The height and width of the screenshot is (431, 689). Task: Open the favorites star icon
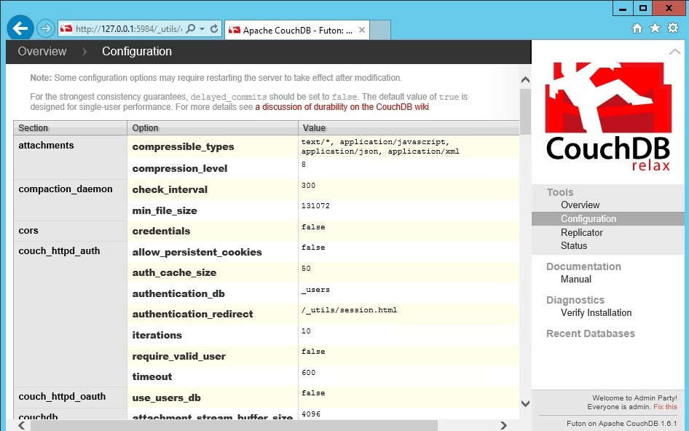tap(655, 28)
